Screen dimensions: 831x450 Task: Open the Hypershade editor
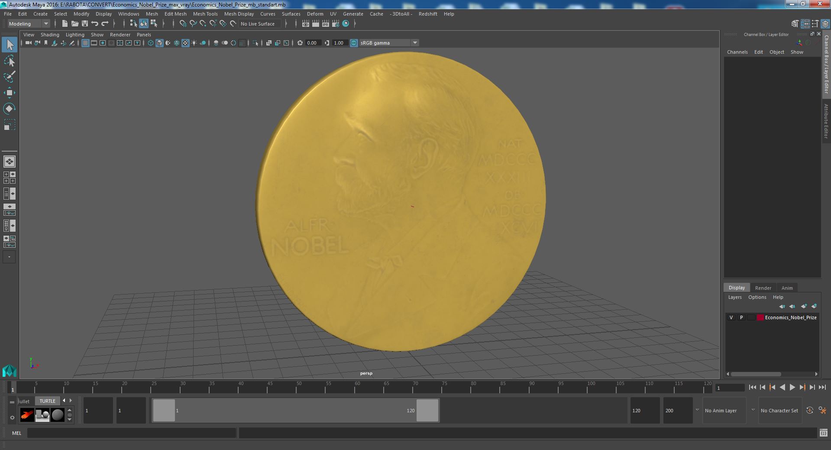[x=346, y=24]
